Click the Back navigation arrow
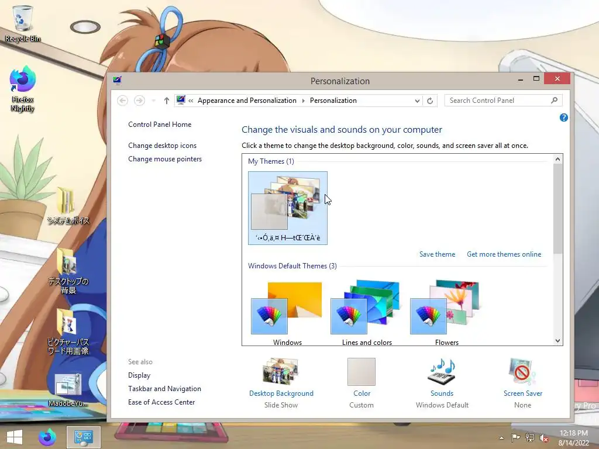Screen dimensions: 599x449 tap(123, 101)
